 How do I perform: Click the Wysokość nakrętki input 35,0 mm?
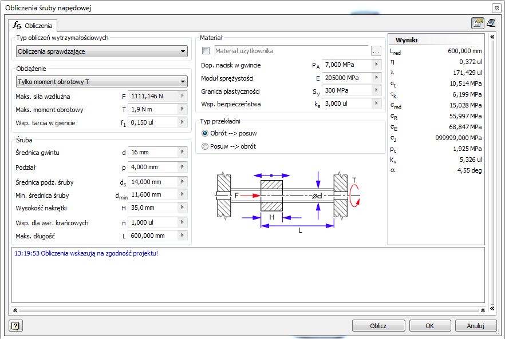(x=153, y=208)
